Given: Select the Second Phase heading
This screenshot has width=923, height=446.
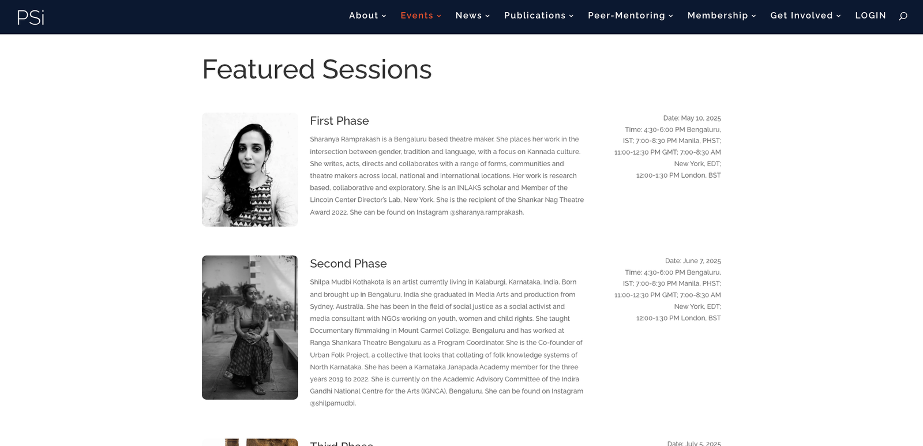Looking at the screenshot, I should [x=348, y=264].
